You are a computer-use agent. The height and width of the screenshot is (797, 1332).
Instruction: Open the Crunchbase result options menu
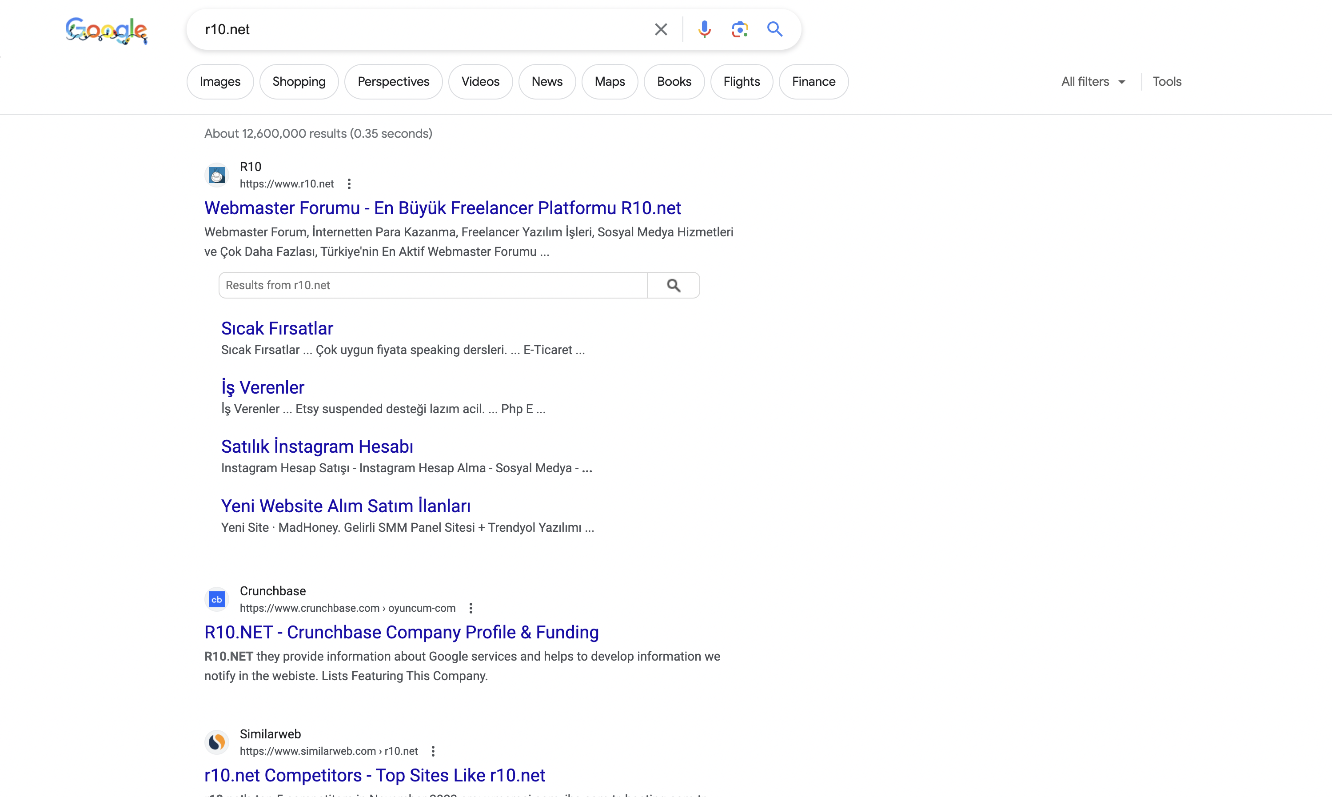[471, 608]
